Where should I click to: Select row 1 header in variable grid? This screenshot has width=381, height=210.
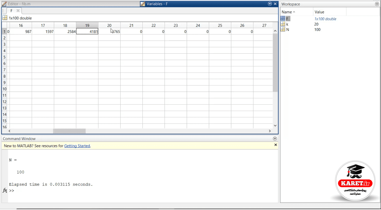pos(4,32)
